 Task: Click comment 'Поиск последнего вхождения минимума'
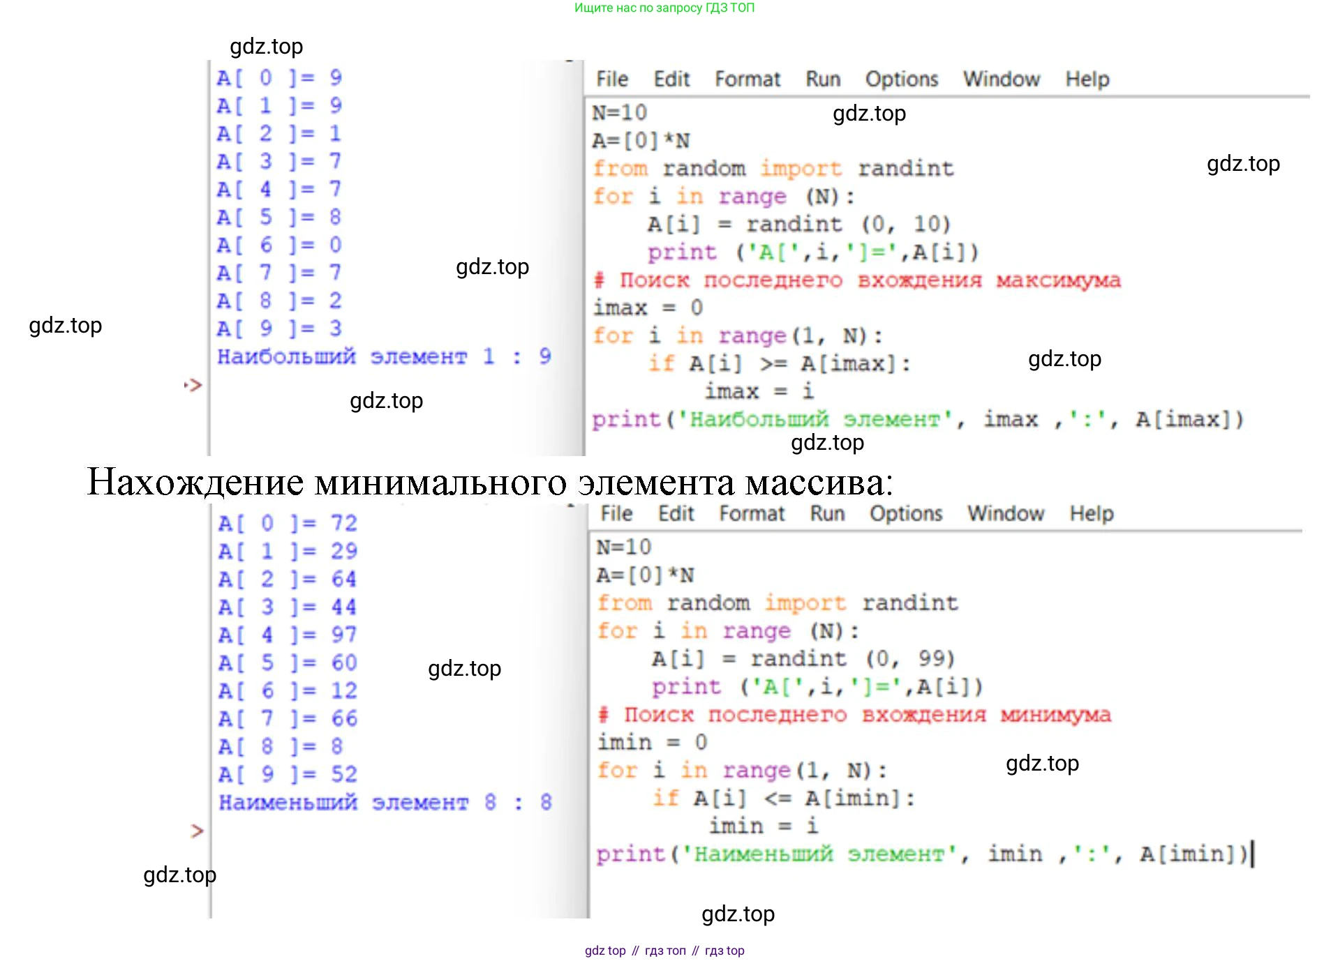coord(854,714)
